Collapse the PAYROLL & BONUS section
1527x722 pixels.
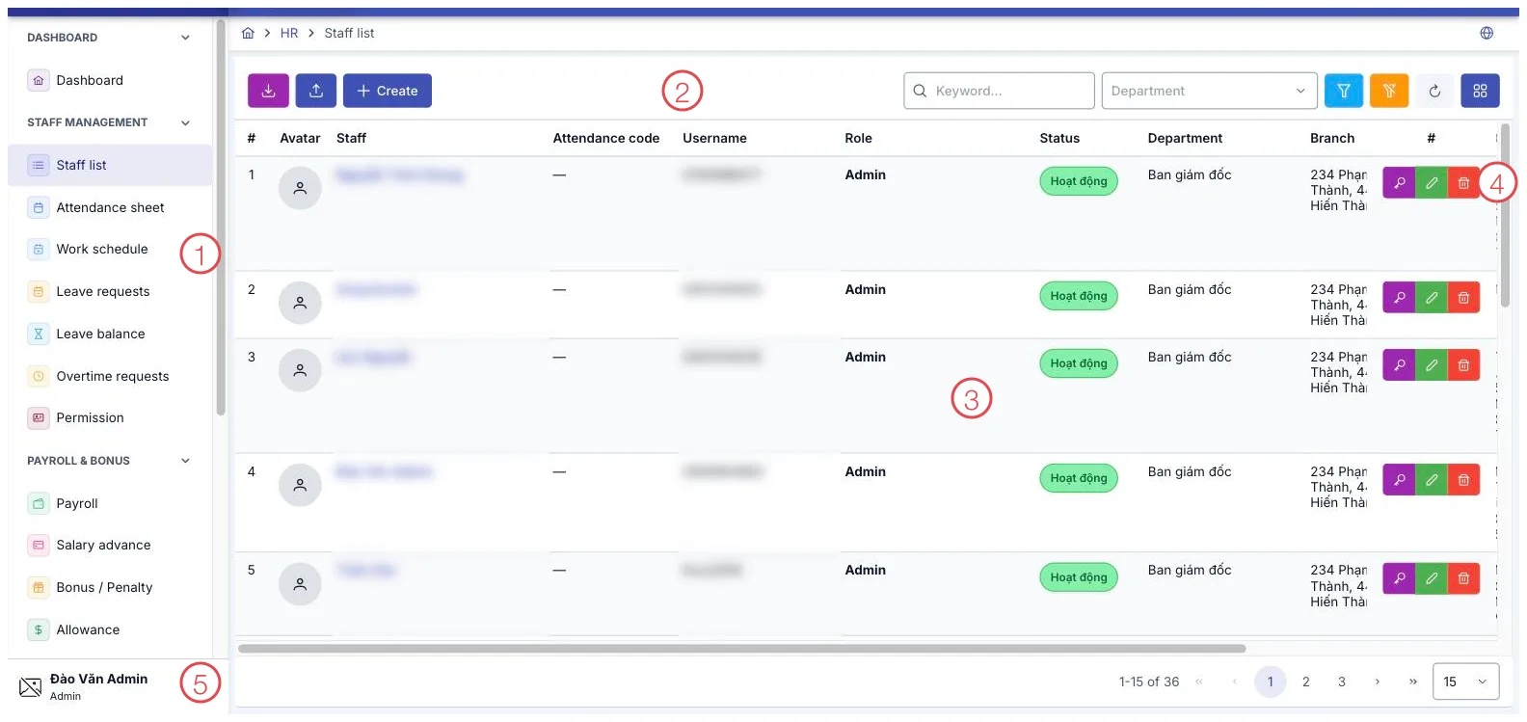[x=185, y=461]
